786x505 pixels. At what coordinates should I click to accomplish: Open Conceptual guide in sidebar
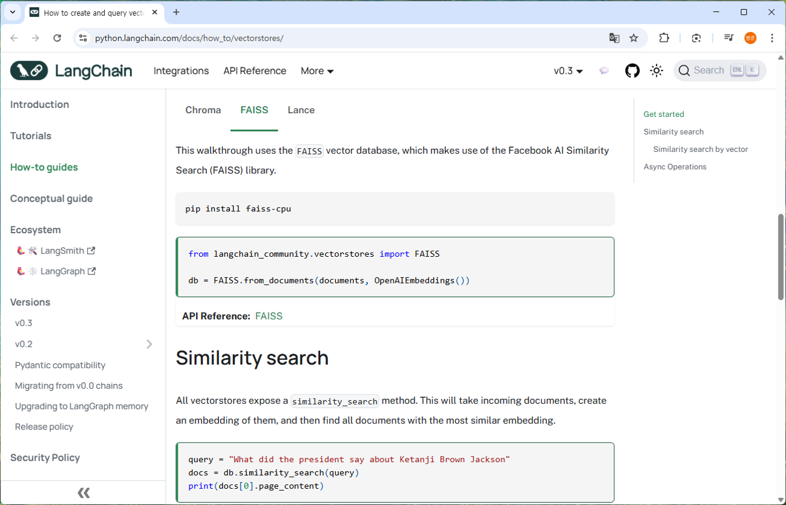pos(51,199)
